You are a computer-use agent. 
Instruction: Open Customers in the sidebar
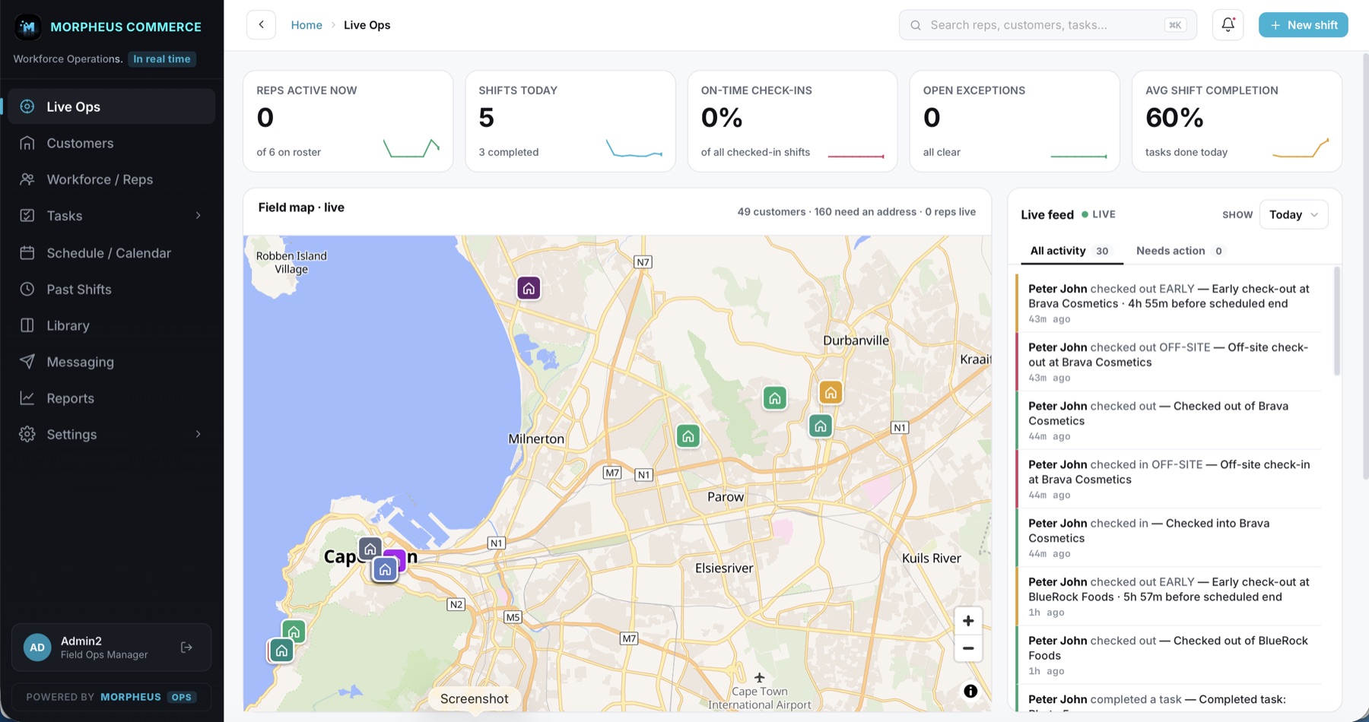coord(112,143)
